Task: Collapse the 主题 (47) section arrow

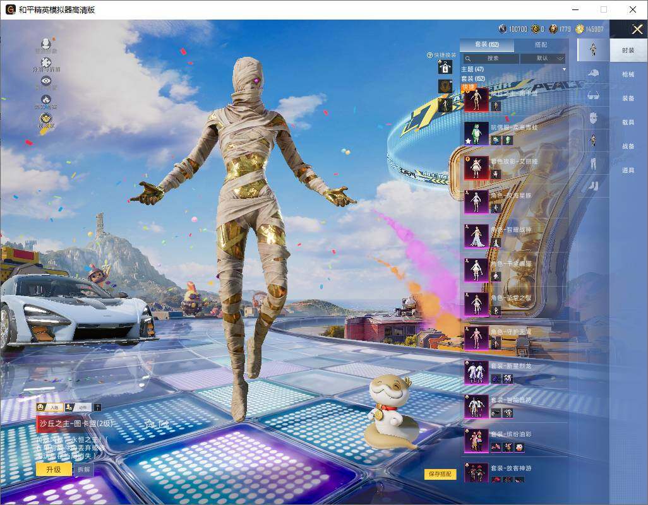Action: point(564,69)
